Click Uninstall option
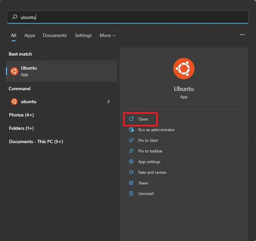The height and width of the screenshot is (241, 256). tap(146, 194)
